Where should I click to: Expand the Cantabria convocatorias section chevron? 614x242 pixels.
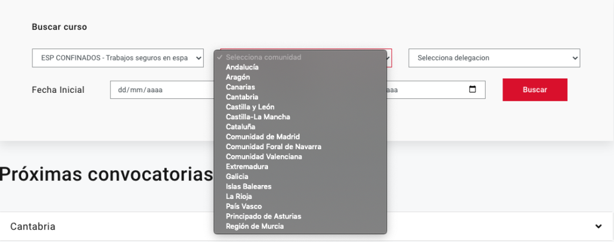point(598,226)
